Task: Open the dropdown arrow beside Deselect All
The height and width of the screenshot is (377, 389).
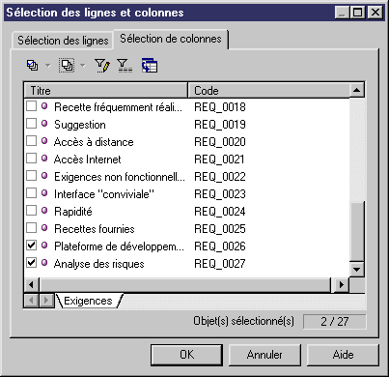Action: tap(83, 66)
